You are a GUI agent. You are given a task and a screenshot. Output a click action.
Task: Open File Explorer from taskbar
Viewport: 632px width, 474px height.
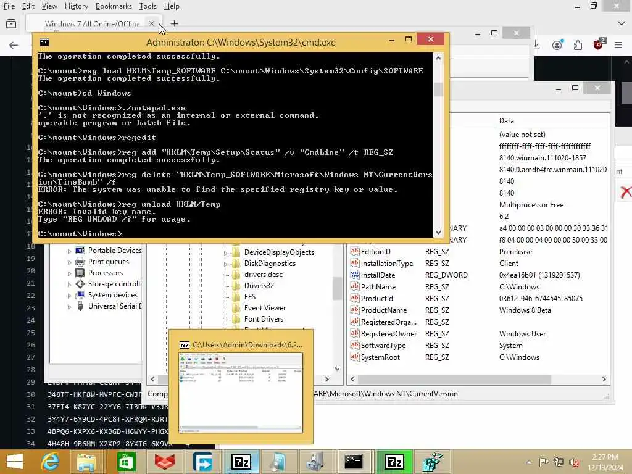pos(86,462)
